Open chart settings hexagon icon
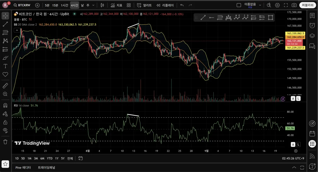The image size is (318, 172). click(277, 5)
